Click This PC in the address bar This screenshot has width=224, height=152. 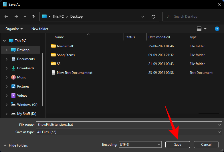(x=58, y=17)
